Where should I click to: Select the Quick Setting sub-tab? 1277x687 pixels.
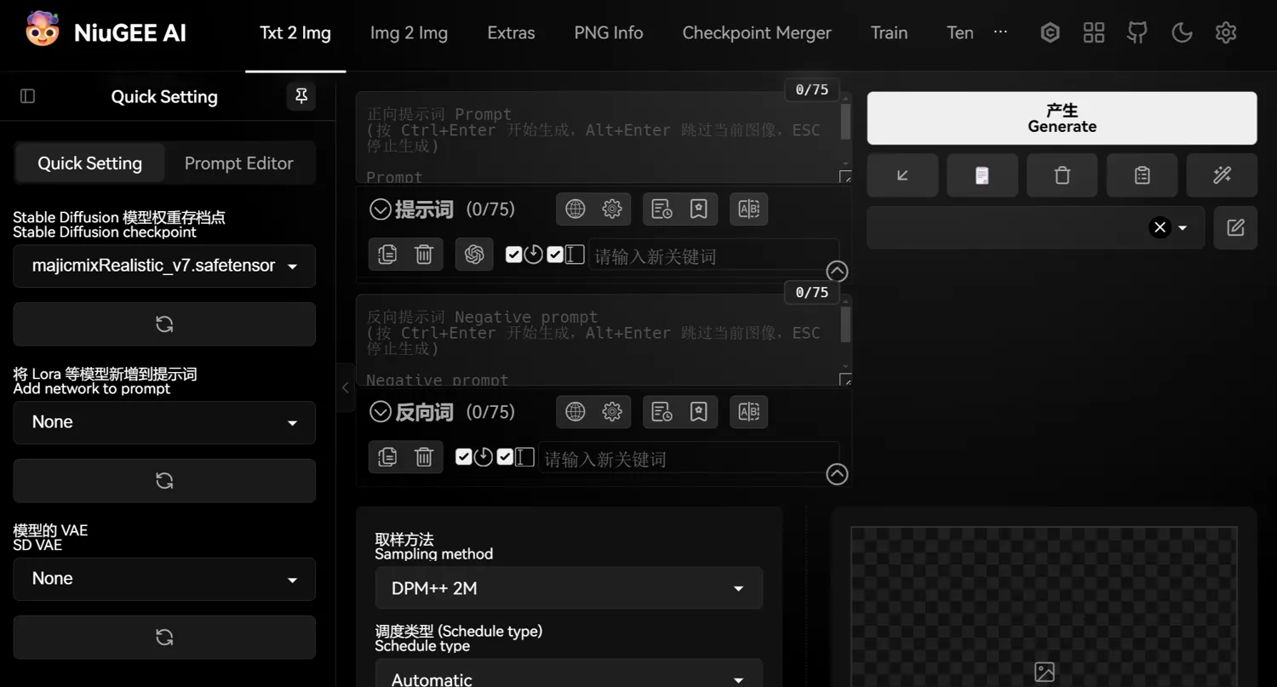click(x=89, y=163)
